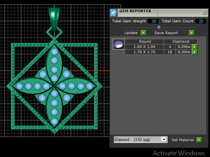This screenshot has height=157, width=210.
Task: Select the pendant bail in the viewport
Action: click(54, 19)
